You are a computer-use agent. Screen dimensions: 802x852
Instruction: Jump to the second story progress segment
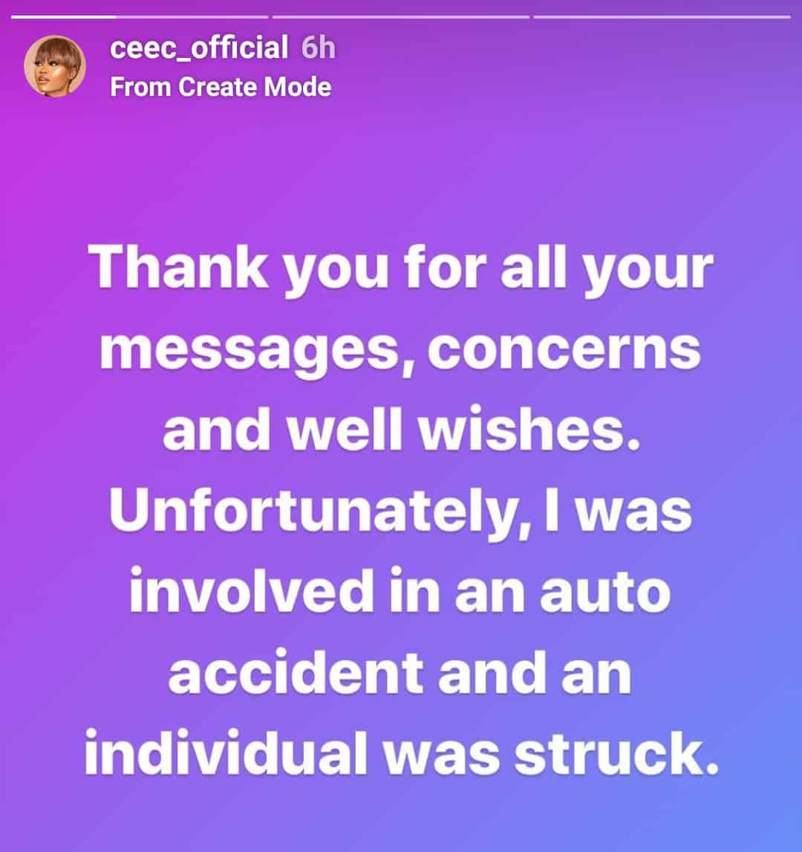(401, 16)
